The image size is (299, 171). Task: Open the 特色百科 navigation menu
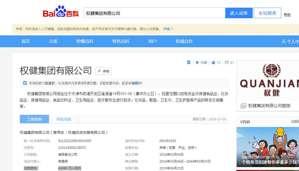pos(121,41)
